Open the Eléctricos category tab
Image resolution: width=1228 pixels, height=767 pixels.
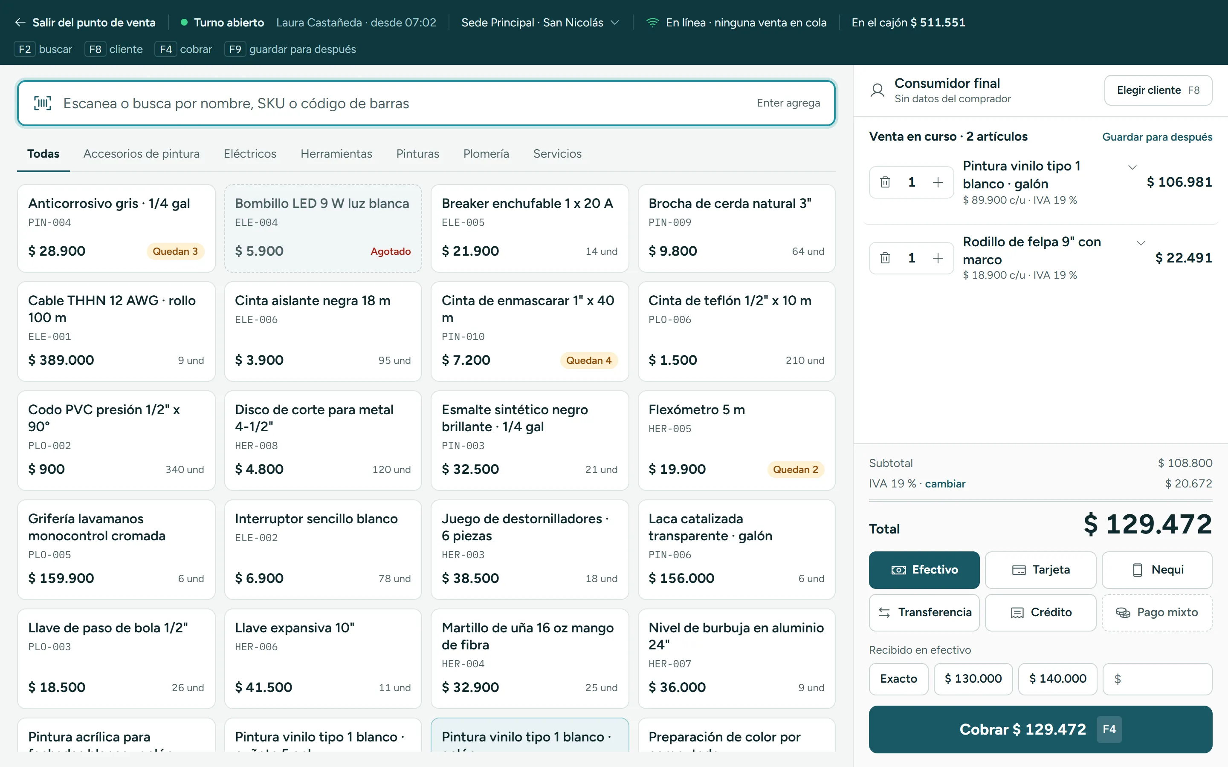point(250,154)
